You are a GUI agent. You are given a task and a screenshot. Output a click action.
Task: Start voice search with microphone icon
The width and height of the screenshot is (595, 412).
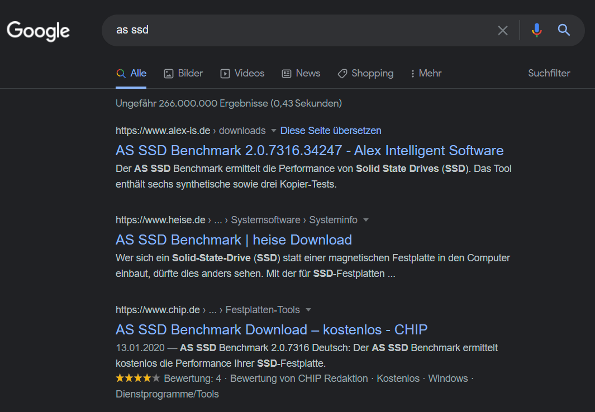point(537,30)
